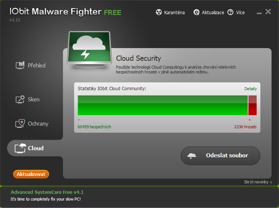
Task: Click the cloud icon on Odeslat soubor
Action: (x=192, y=156)
